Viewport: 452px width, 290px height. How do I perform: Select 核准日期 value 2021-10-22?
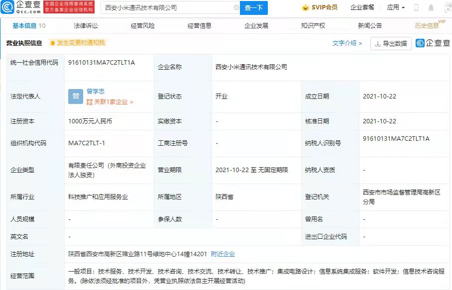(379, 121)
